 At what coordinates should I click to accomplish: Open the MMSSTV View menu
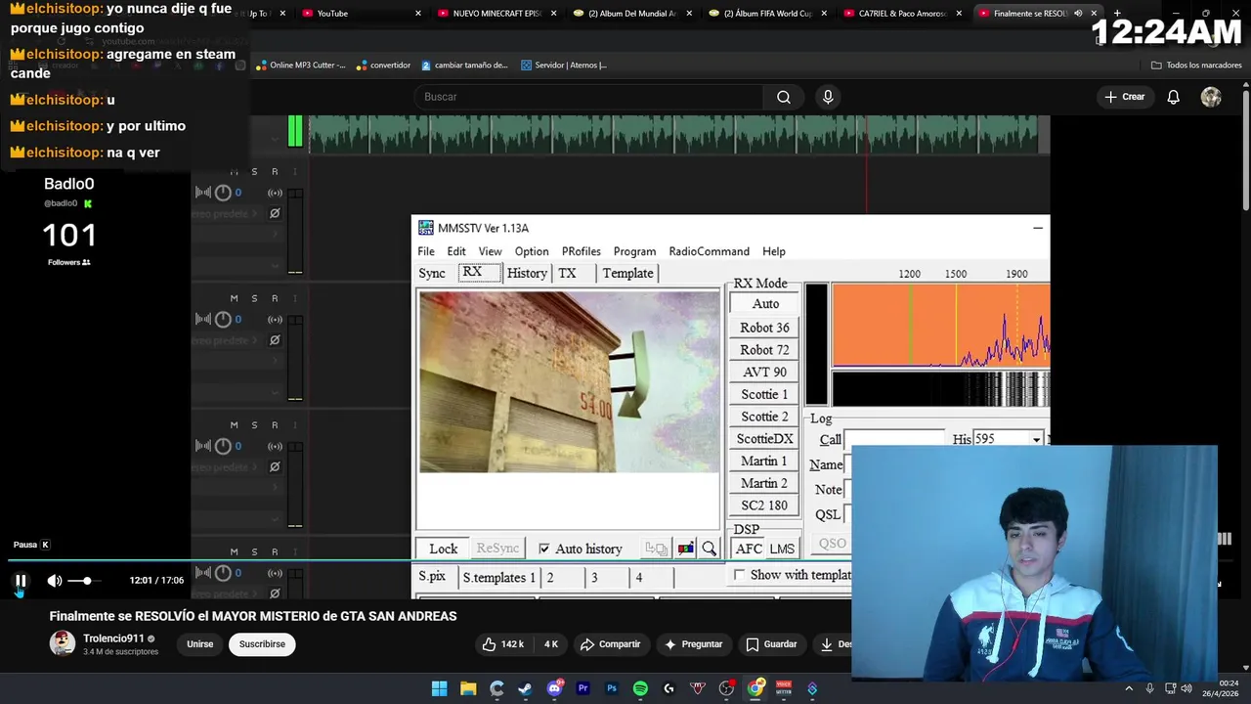coord(490,251)
